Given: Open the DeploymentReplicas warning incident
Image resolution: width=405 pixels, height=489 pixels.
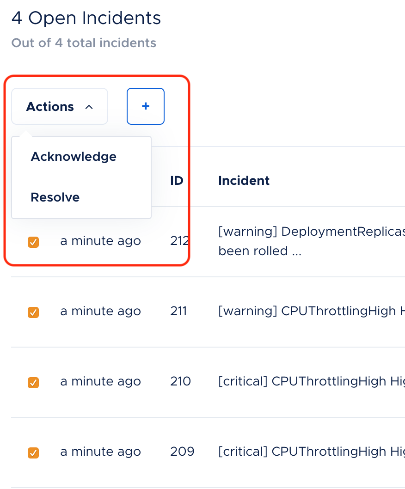Looking at the screenshot, I should tap(312, 241).
